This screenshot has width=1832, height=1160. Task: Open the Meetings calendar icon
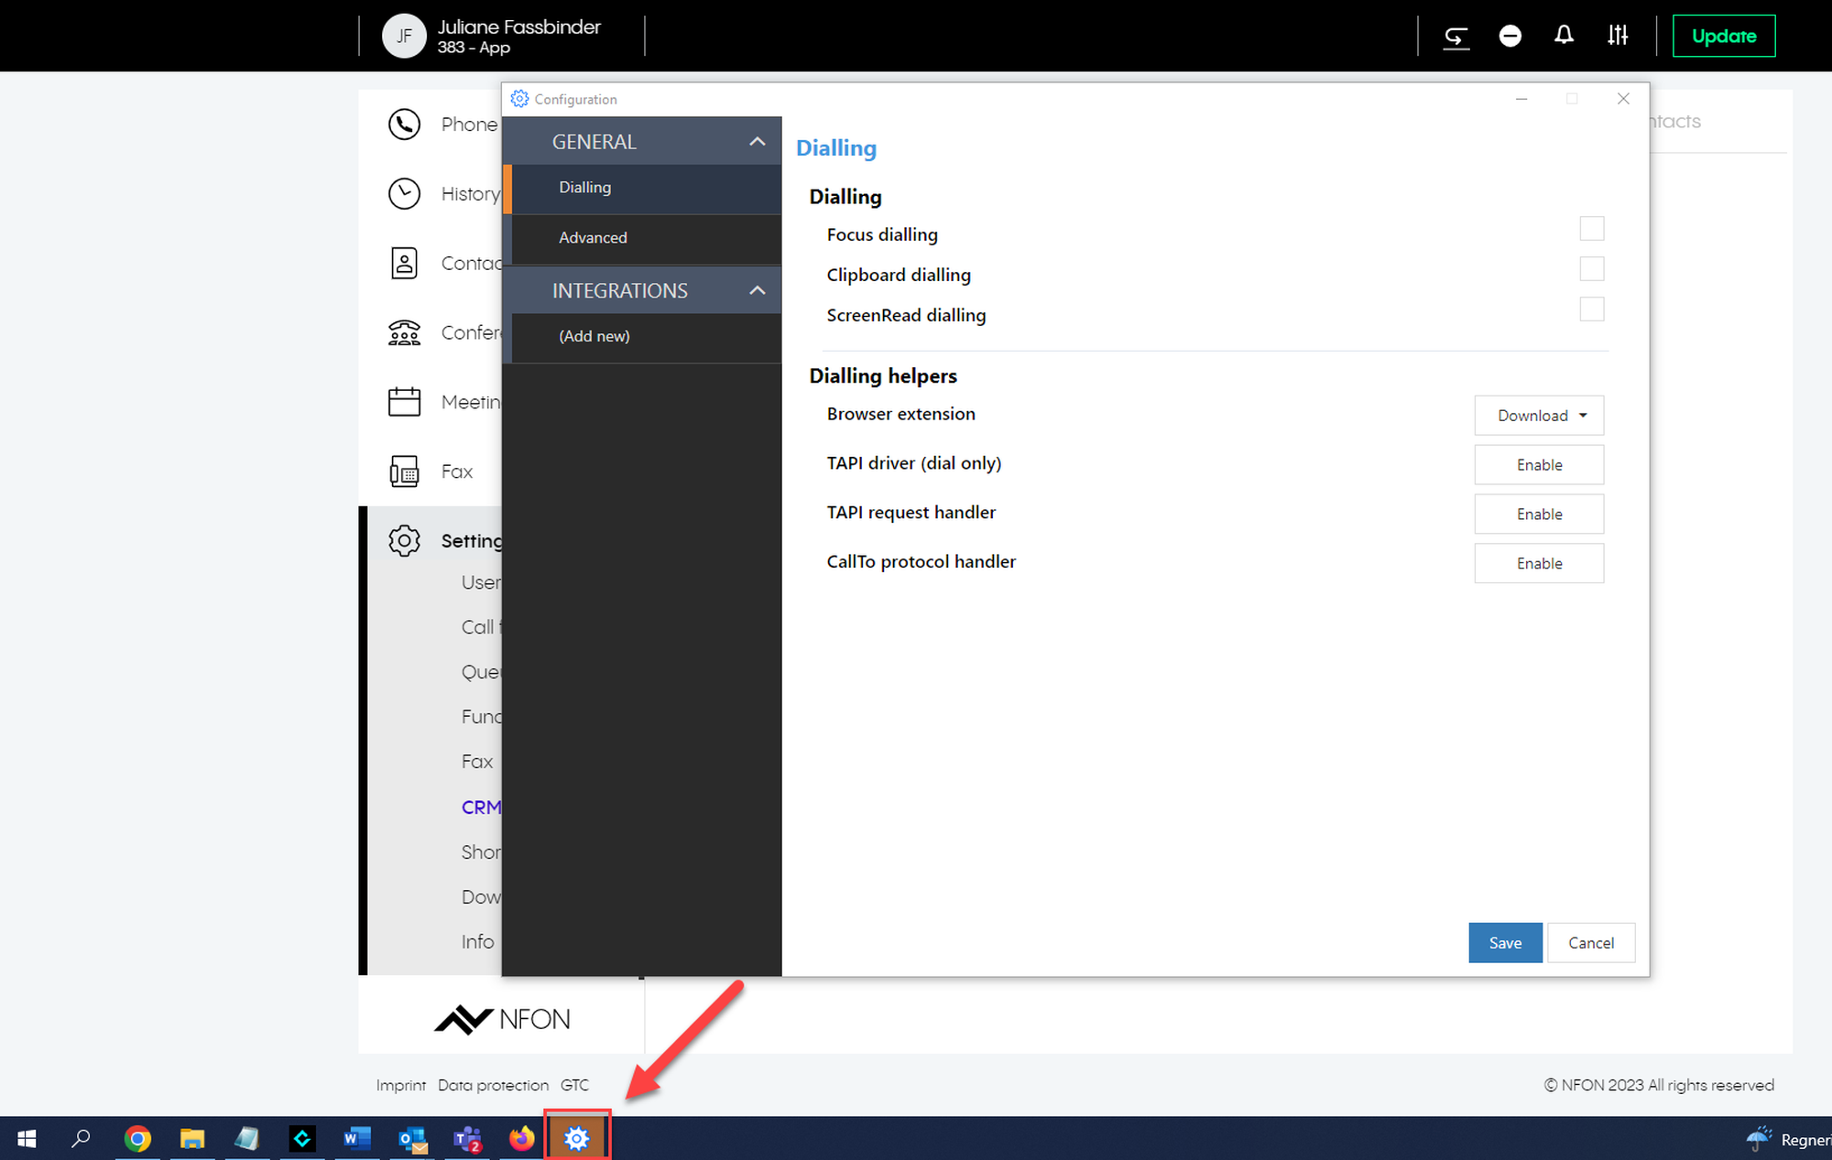[x=404, y=402]
